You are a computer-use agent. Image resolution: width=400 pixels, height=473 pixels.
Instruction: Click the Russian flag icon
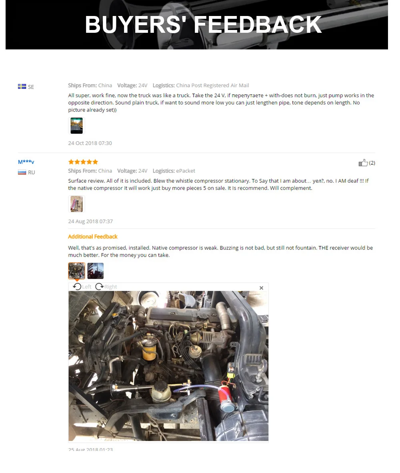22,172
